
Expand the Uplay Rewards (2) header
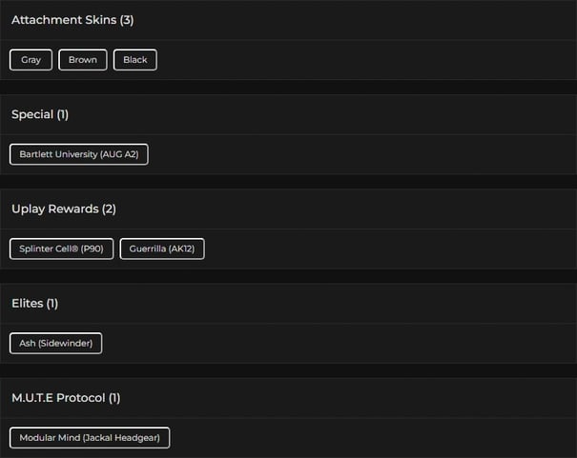coord(286,209)
